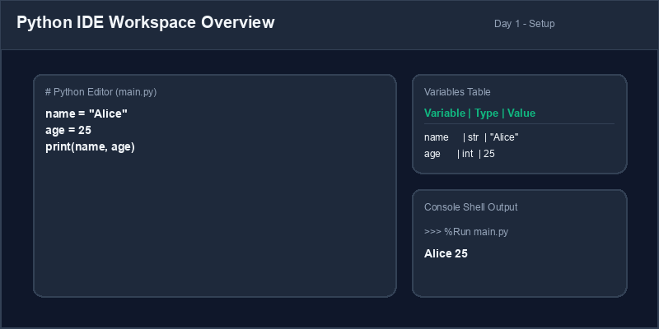Place cursor on name = "Alice" line

point(86,114)
